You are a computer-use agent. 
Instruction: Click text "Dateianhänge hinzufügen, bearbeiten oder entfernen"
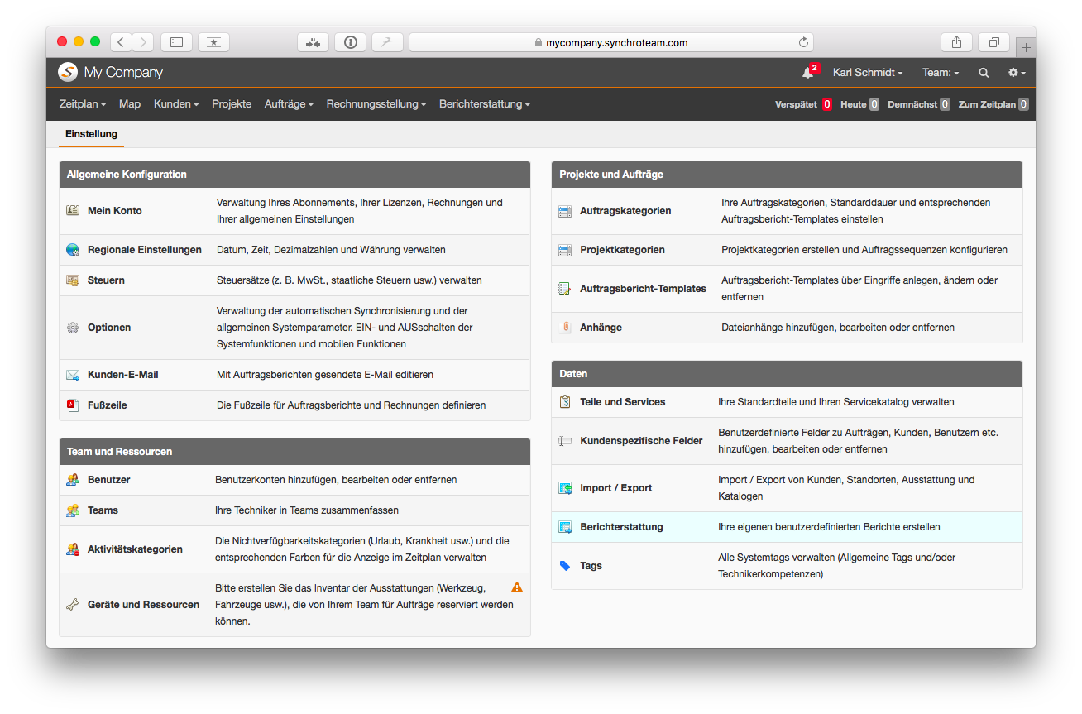[x=838, y=328]
